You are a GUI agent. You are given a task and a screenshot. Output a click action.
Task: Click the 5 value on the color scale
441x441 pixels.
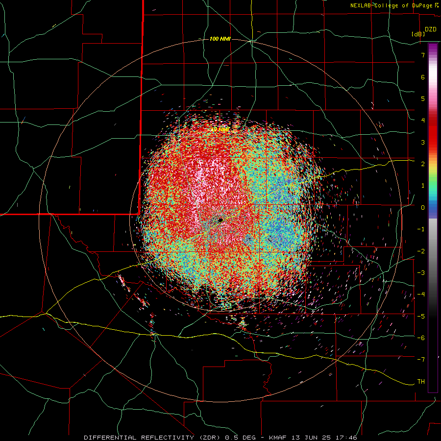click(423, 98)
